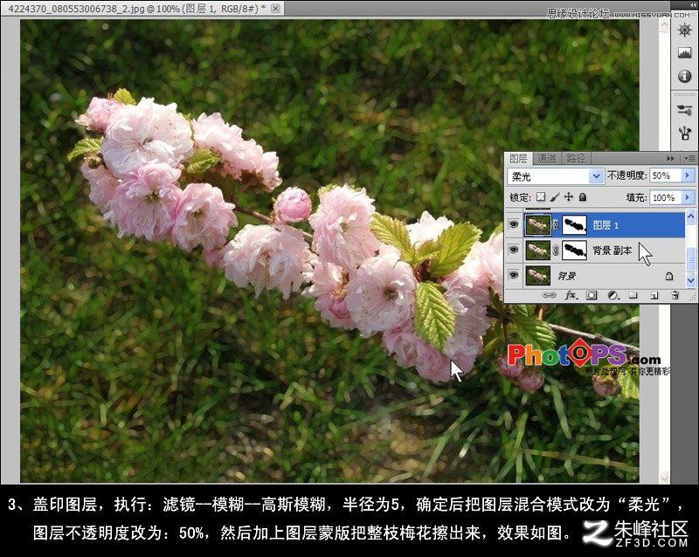The width and height of the screenshot is (699, 557).
Task: Select the 背景 副本 layer name
Action: pyautogui.click(x=612, y=251)
